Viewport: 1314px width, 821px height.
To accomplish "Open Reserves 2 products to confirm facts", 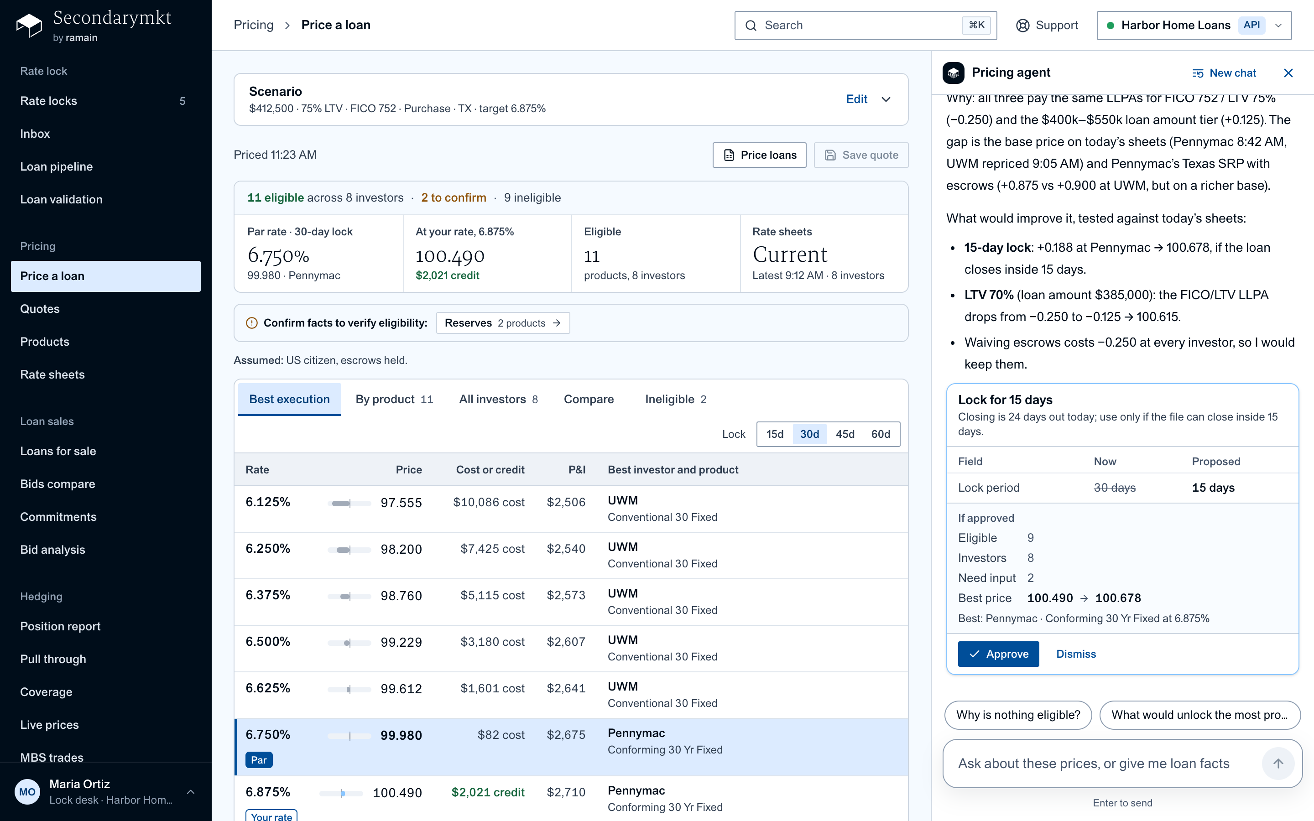I will point(503,323).
